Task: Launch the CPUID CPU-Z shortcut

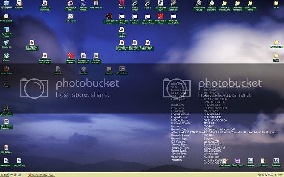Action: (237, 161)
